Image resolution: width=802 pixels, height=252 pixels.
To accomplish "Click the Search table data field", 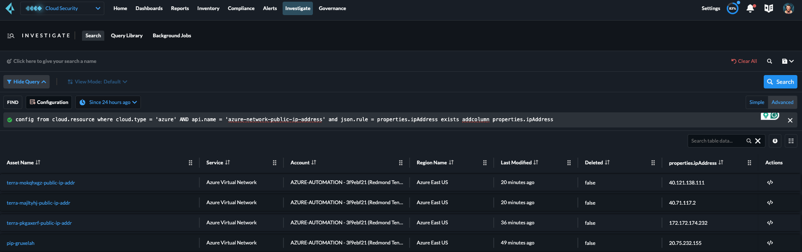I will pyautogui.click(x=717, y=141).
